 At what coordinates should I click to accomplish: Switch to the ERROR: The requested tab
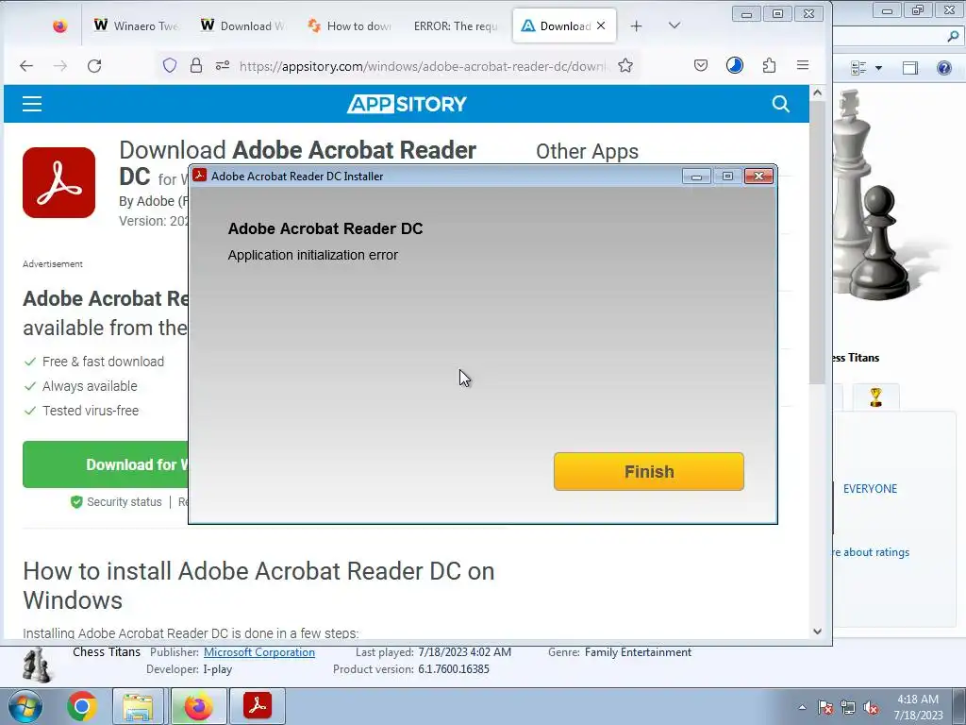(456, 25)
